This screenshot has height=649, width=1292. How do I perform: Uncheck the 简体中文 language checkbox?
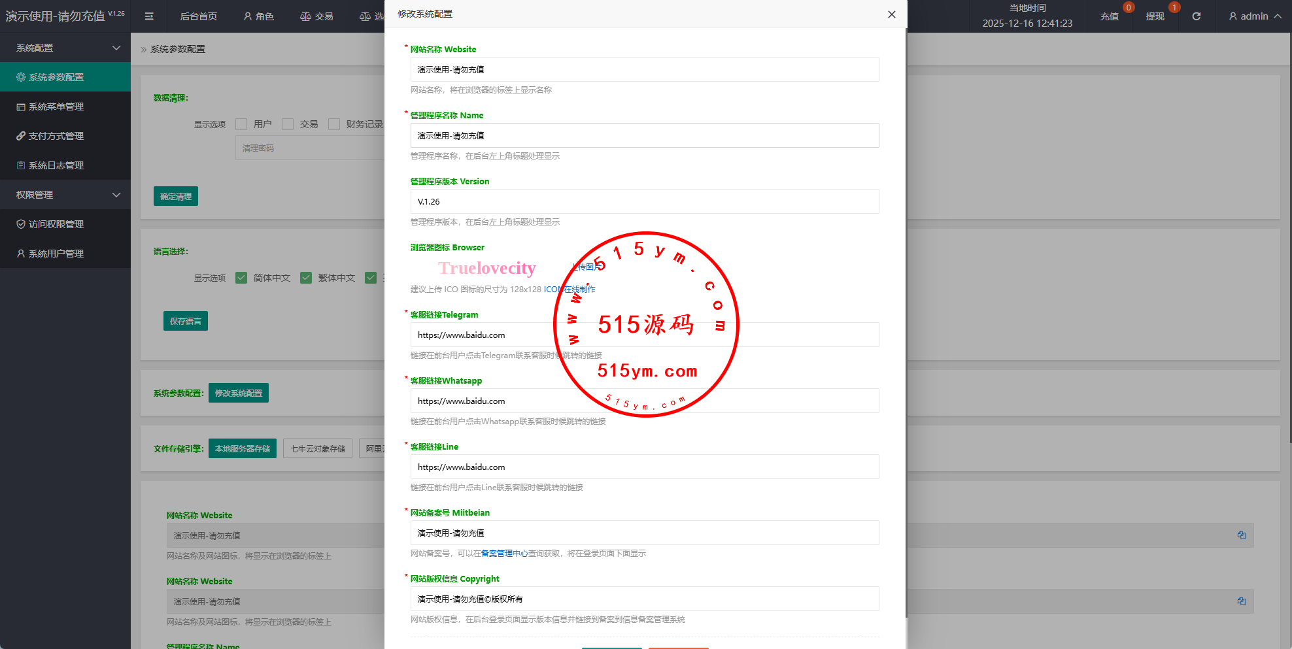tap(241, 278)
